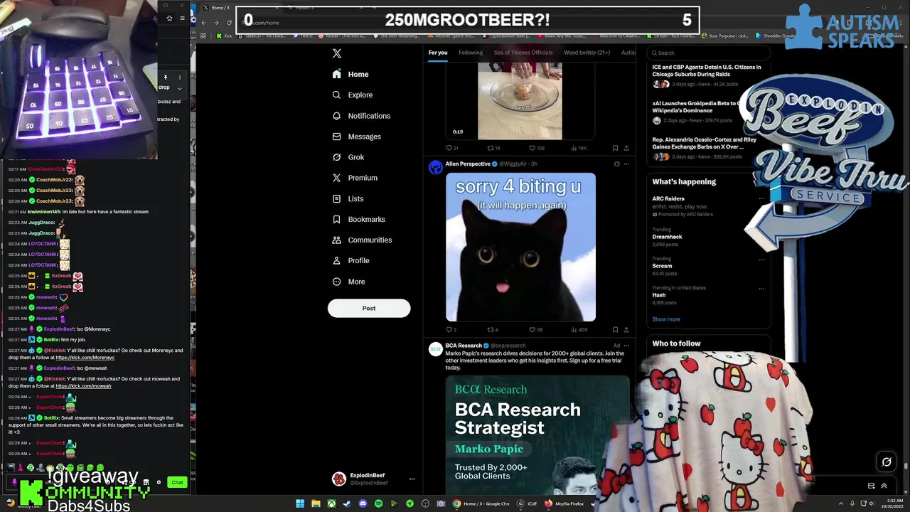Image resolution: width=910 pixels, height=512 pixels.
Task: Open the Dreamhack trending topic
Action: (667, 237)
